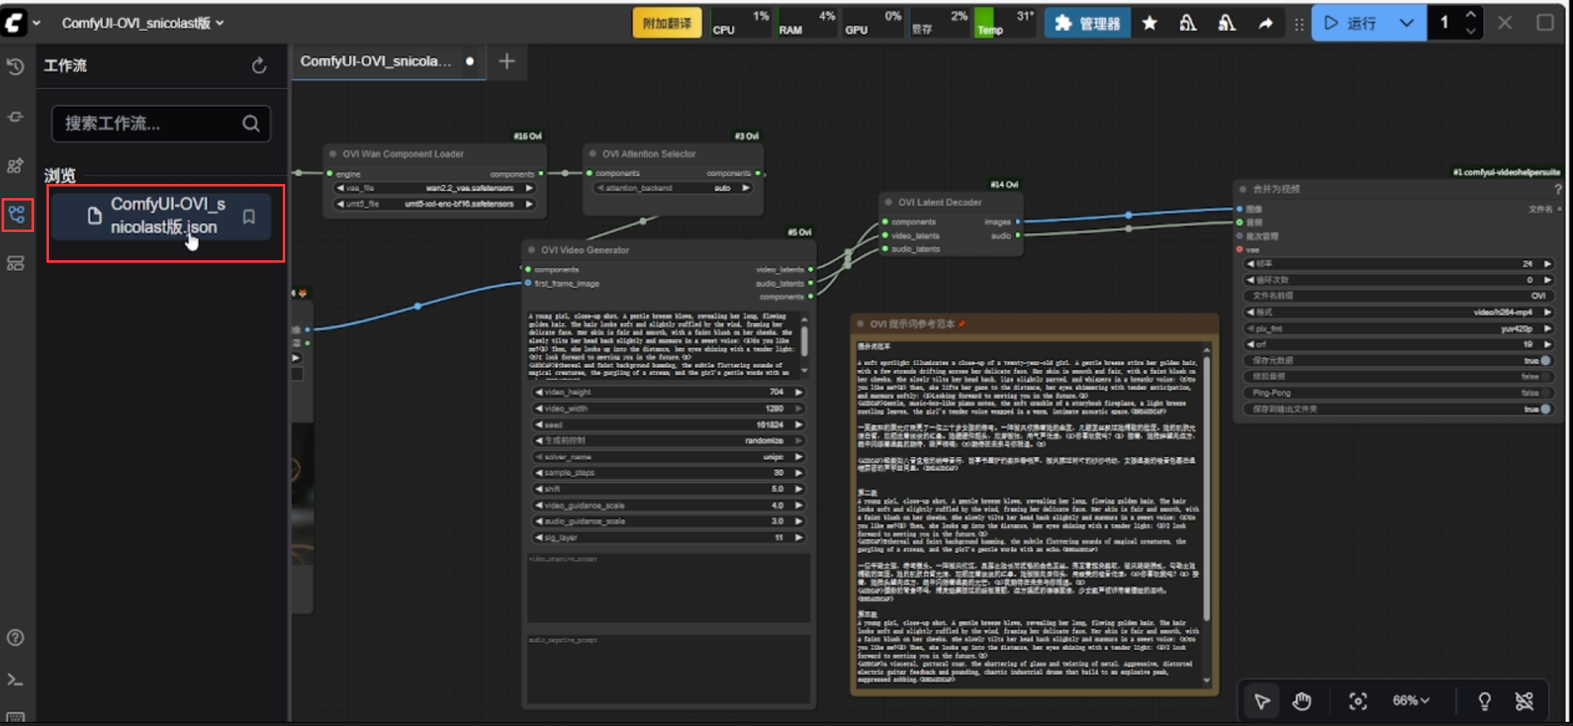Click the lightbulb icon in canvas toolbar
This screenshot has height=726, width=1573.
pyautogui.click(x=1484, y=701)
